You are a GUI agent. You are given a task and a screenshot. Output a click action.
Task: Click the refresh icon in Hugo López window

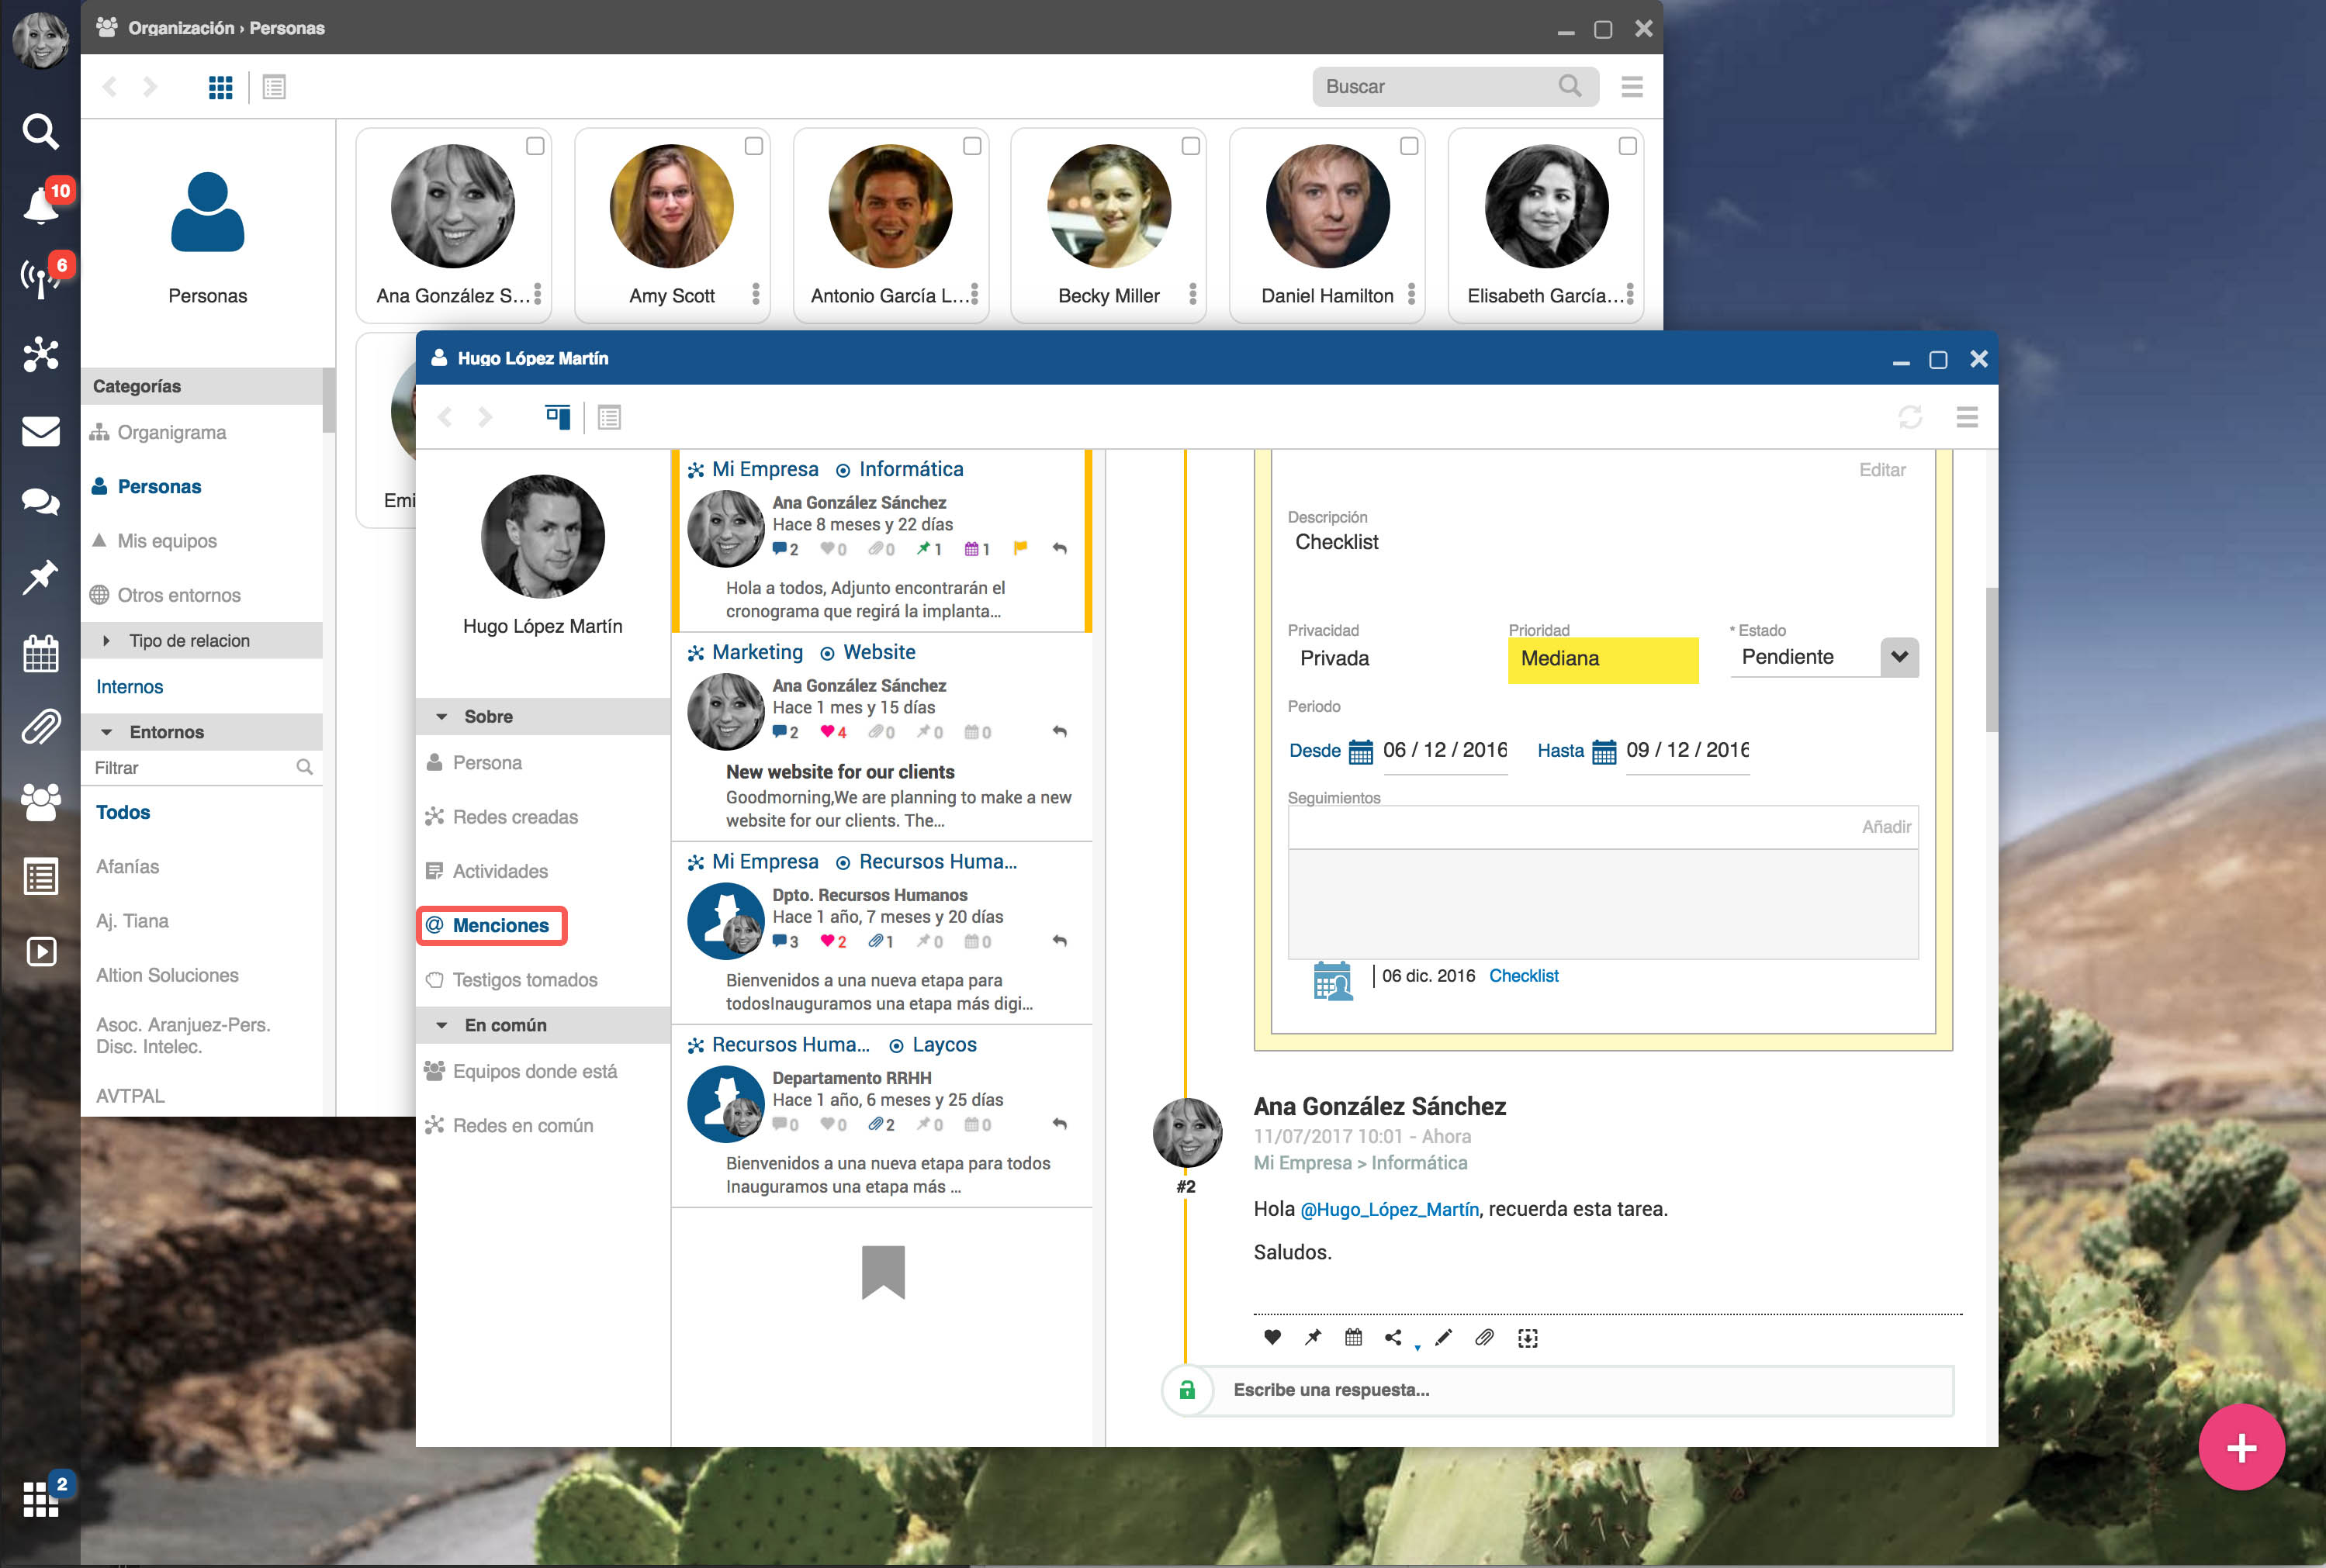(x=1910, y=417)
